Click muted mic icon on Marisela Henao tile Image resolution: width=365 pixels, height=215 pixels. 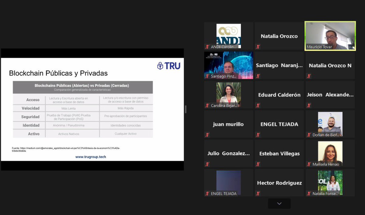click(309, 164)
